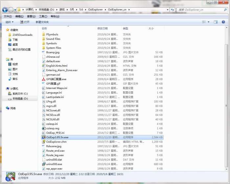
Task: Click the file list vertical scrollbar
Action: [226, 106]
